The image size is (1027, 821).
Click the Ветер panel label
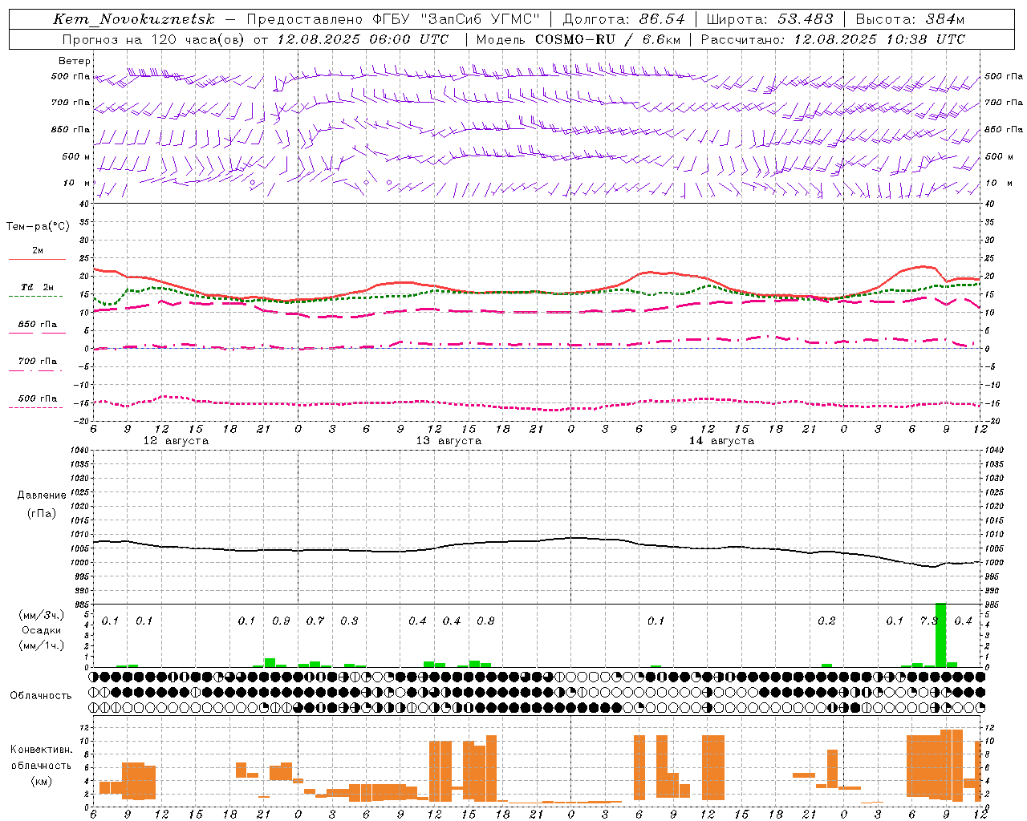point(75,61)
